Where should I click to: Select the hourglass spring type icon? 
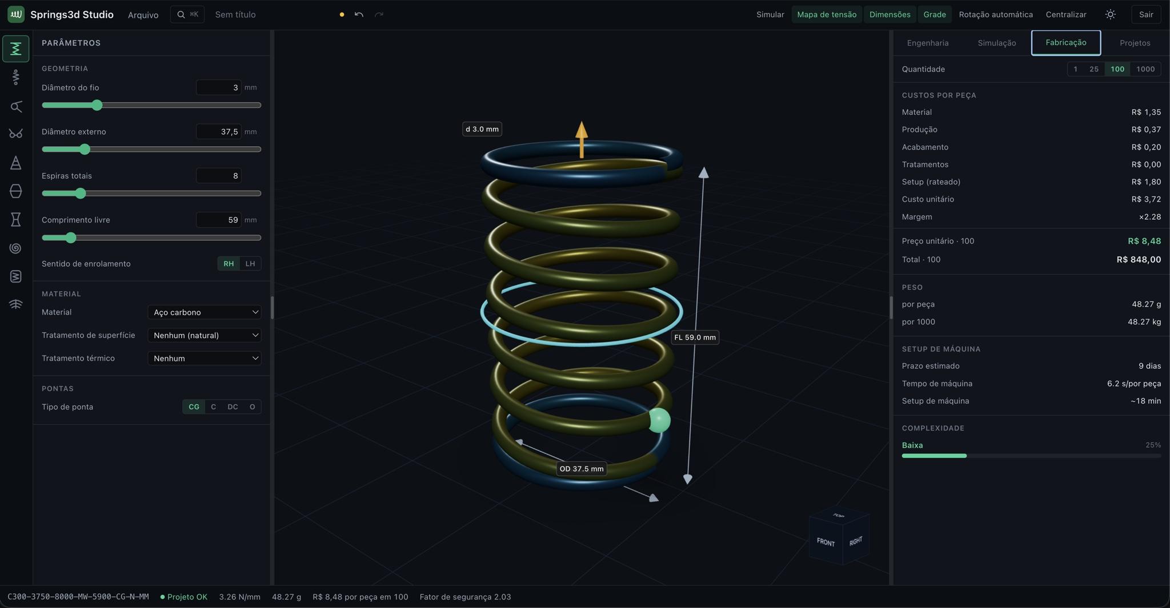tap(16, 219)
